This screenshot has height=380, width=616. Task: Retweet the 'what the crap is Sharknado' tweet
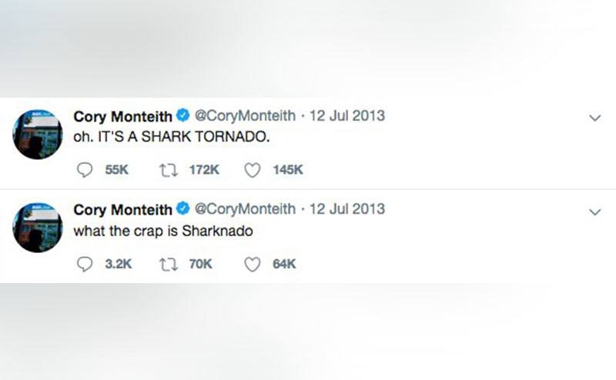coord(167,264)
